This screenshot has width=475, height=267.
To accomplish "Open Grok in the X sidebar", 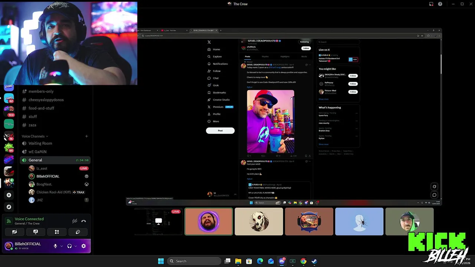I will coord(213,85).
